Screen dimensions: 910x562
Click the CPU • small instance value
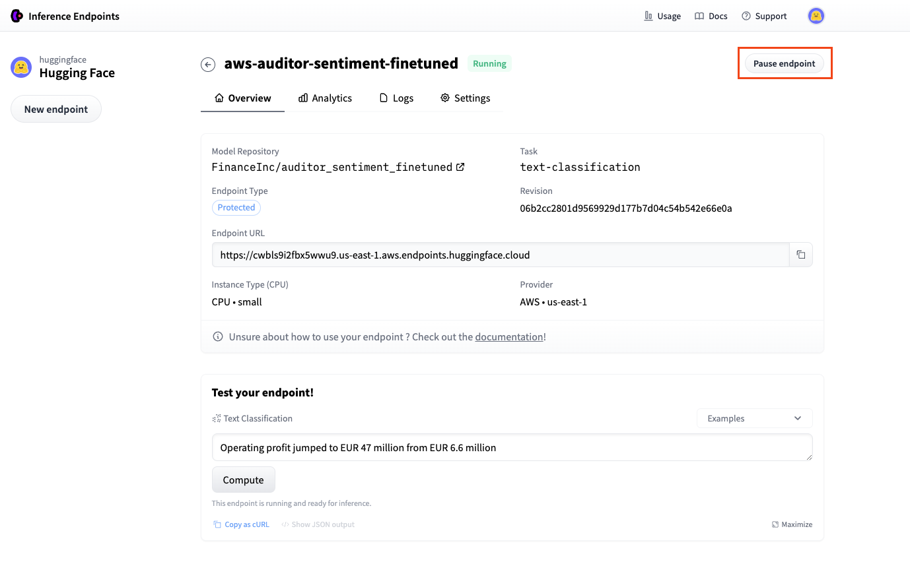[237, 302]
